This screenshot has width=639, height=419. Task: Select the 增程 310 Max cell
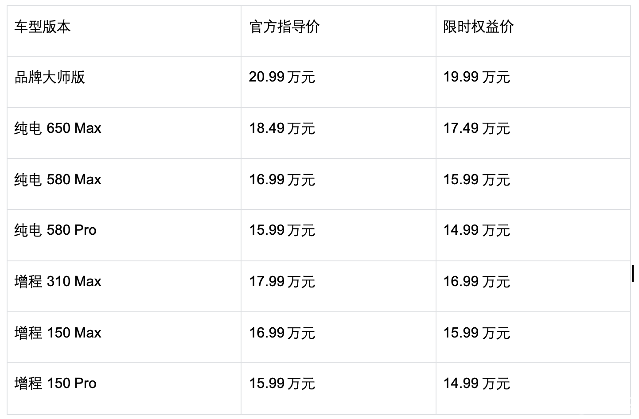58,282
